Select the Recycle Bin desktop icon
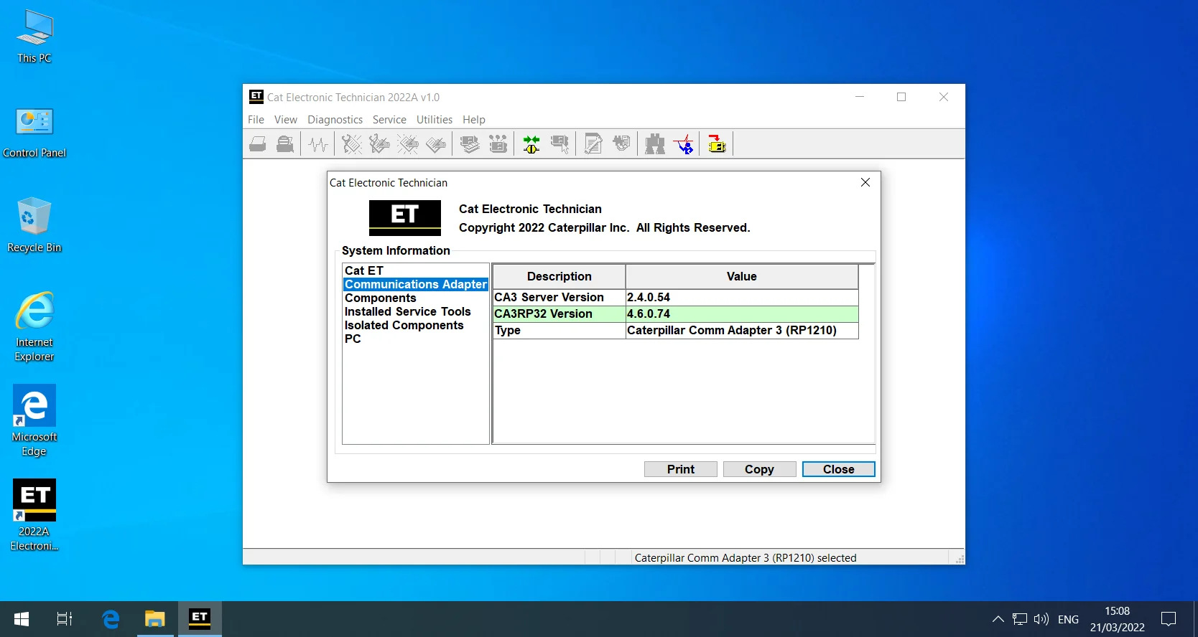The image size is (1198, 637). [x=34, y=225]
